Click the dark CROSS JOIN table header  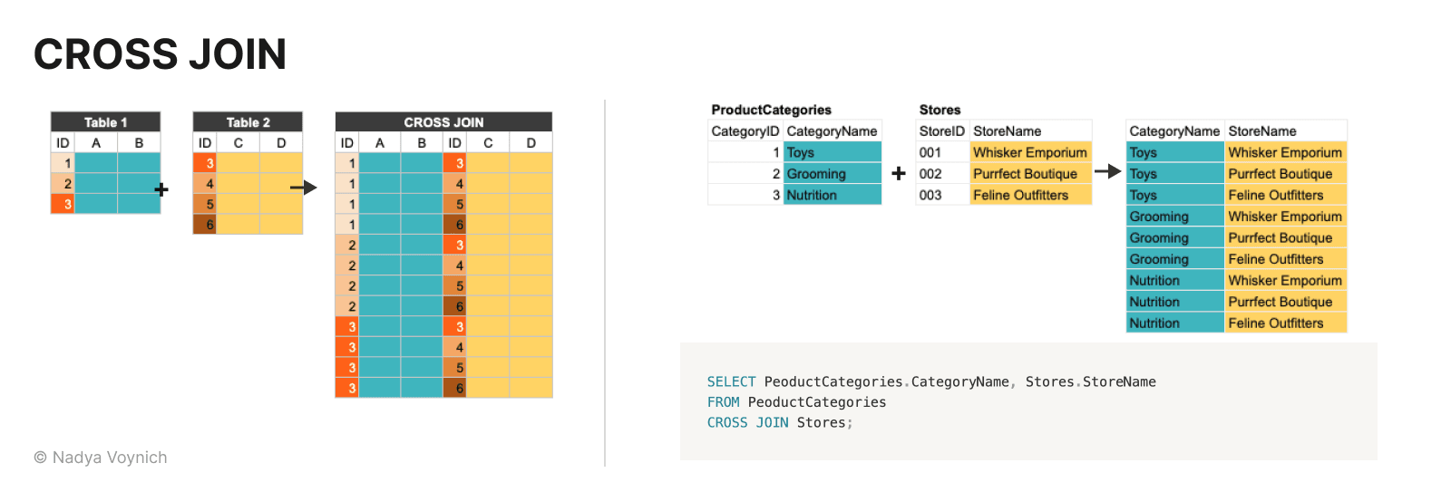pyautogui.click(x=443, y=122)
